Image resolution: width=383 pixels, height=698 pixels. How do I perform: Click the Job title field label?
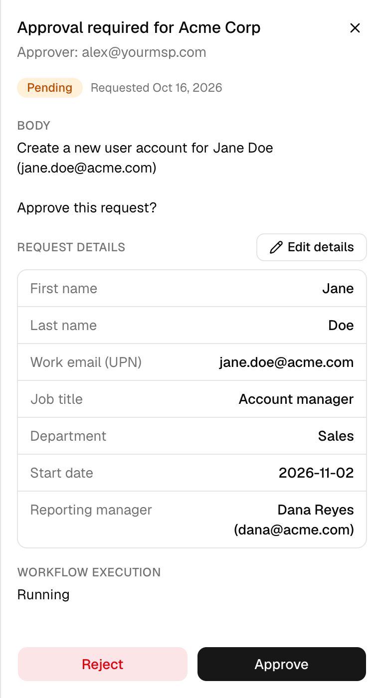(x=56, y=399)
